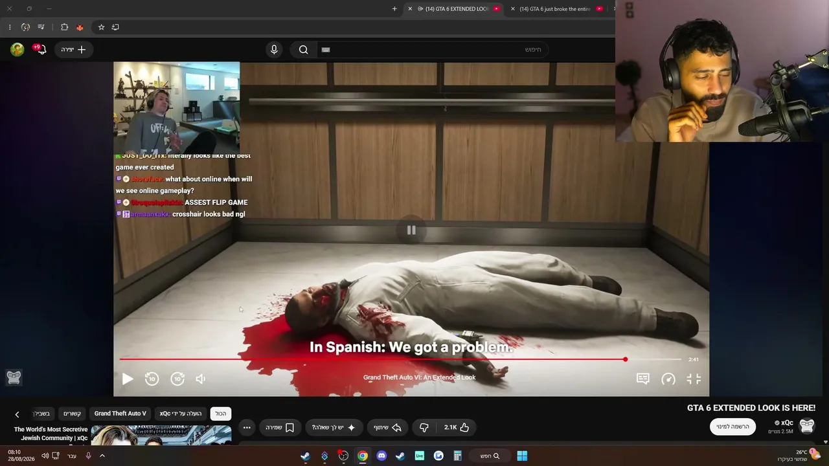Screen dimensions: 829x466
Task: Show hidden system tray icons
Action: [x=102, y=456]
